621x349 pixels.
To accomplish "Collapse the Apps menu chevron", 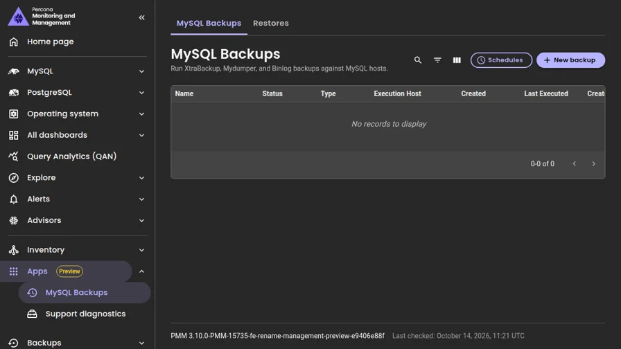I will [x=141, y=271].
